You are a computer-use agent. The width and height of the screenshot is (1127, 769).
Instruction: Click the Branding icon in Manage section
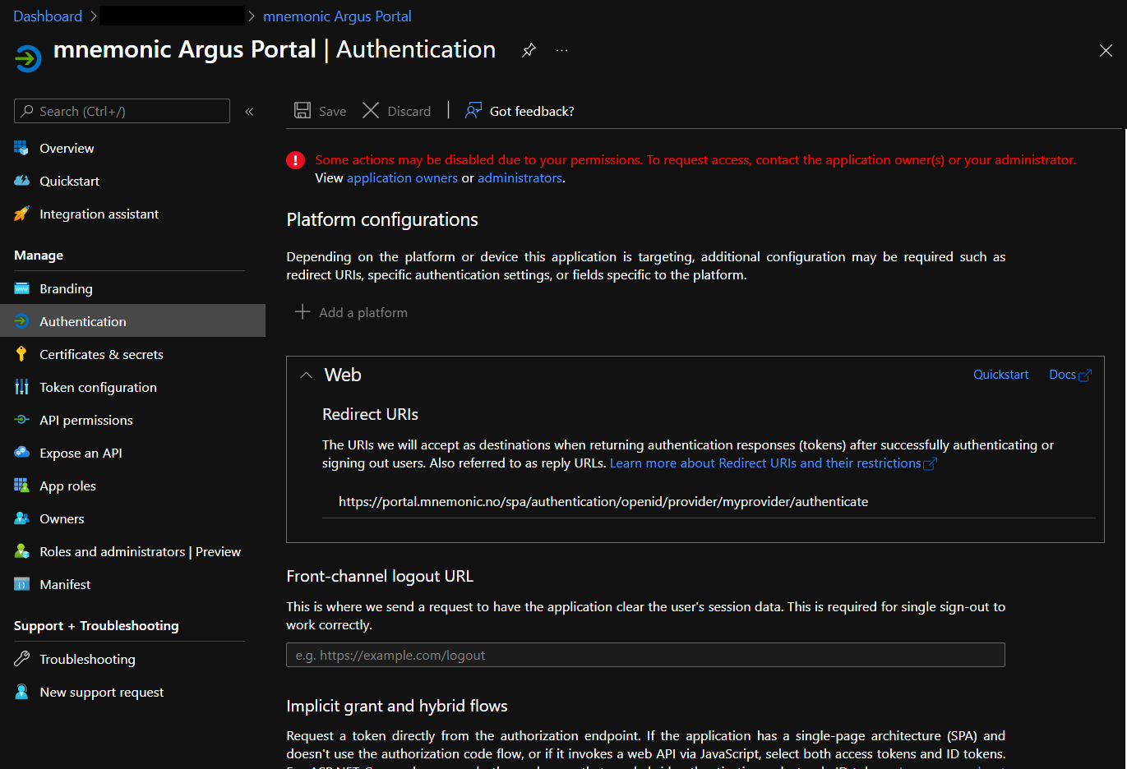click(21, 288)
